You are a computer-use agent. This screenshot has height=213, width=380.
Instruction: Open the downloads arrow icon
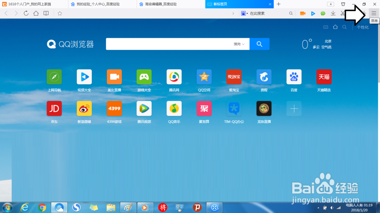coord(333,13)
